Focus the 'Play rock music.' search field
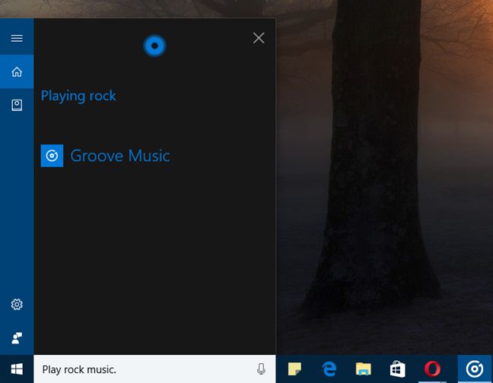493x383 pixels. pos(154,369)
